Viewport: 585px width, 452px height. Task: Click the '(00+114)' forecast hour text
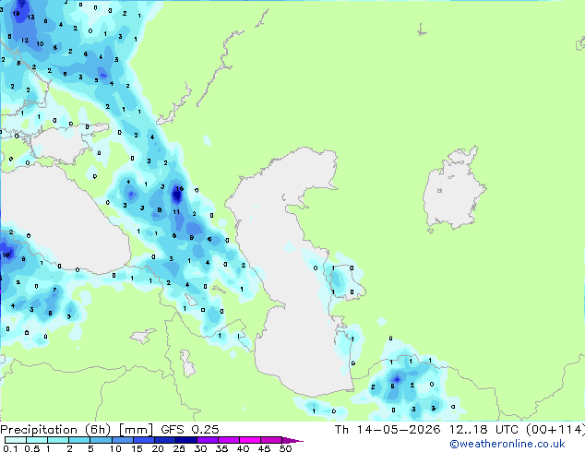pos(555,430)
